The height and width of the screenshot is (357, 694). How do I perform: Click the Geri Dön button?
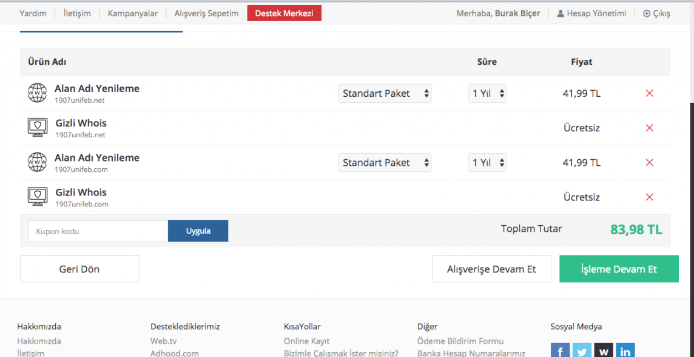tap(79, 269)
